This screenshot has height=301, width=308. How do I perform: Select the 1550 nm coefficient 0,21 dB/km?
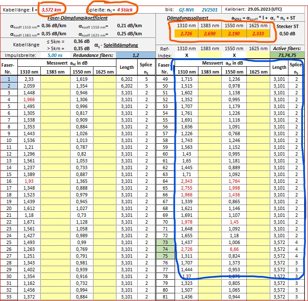(x=130, y=26)
